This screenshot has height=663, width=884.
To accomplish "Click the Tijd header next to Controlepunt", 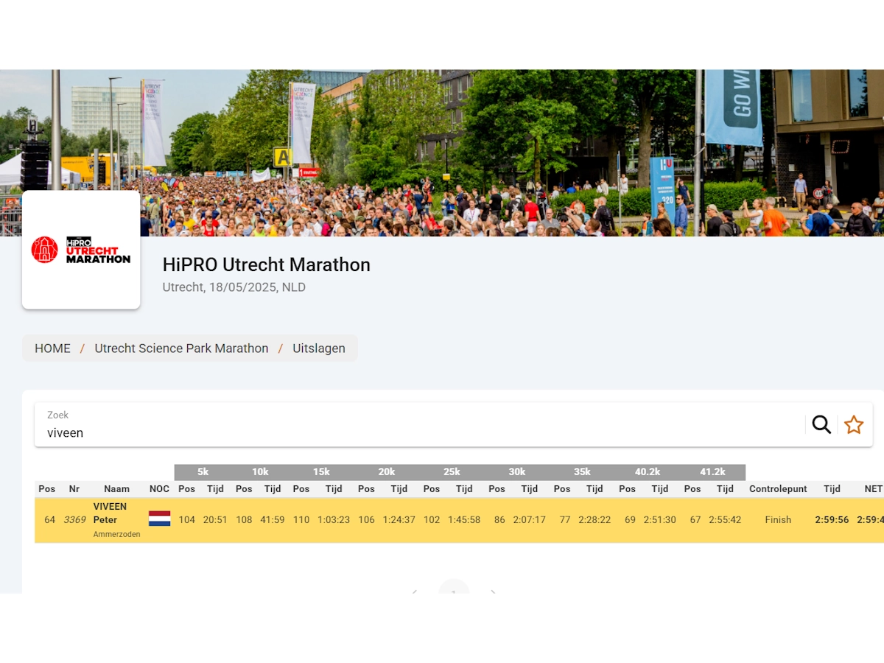I will [832, 489].
